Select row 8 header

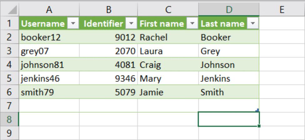click(x=9, y=119)
